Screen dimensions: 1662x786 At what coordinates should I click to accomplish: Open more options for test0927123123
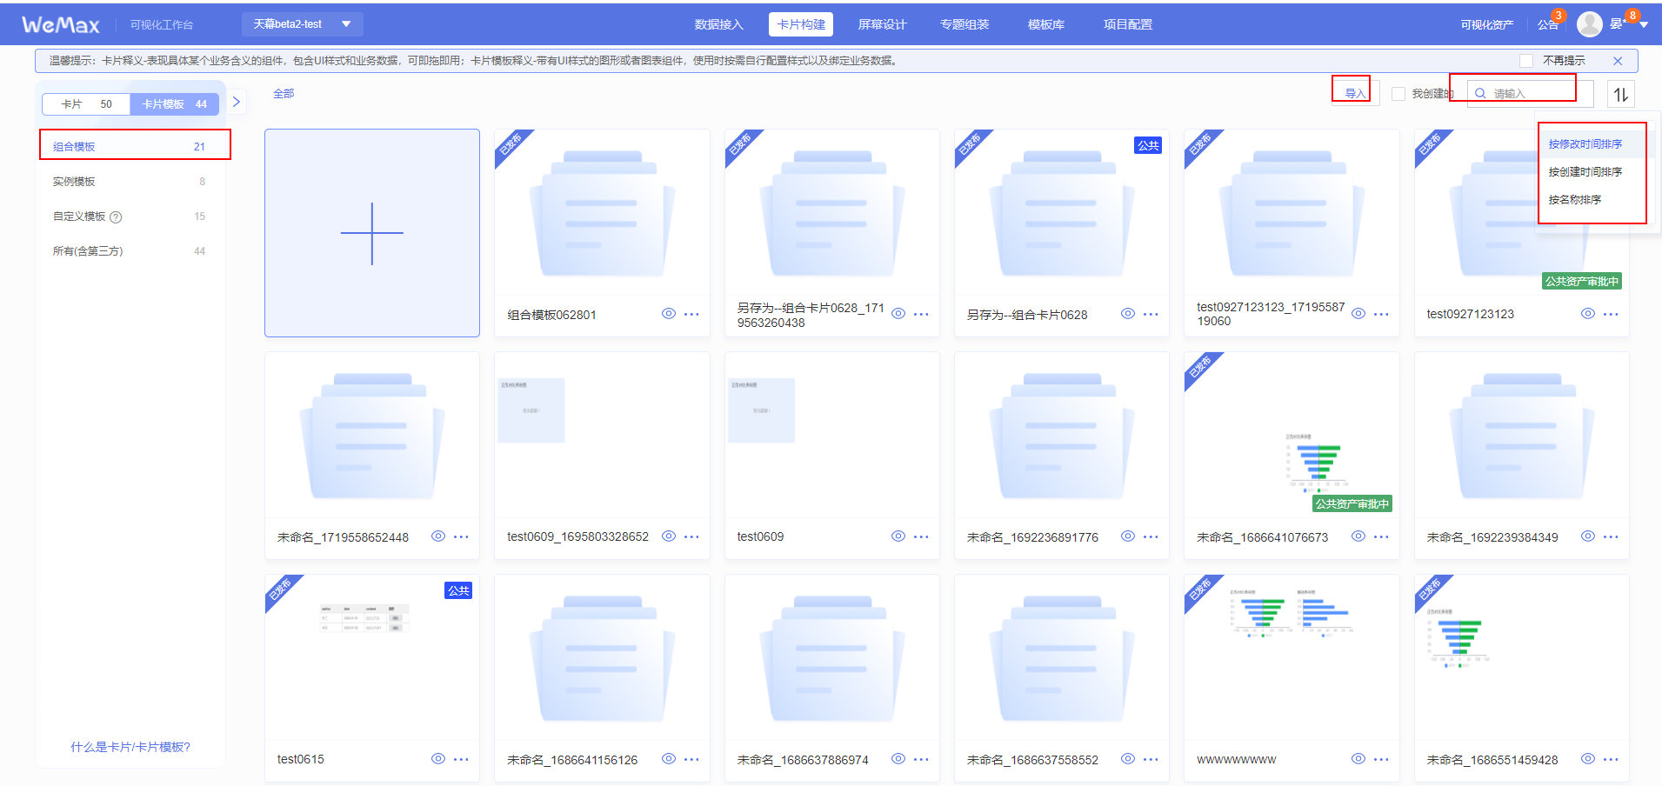(1611, 315)
